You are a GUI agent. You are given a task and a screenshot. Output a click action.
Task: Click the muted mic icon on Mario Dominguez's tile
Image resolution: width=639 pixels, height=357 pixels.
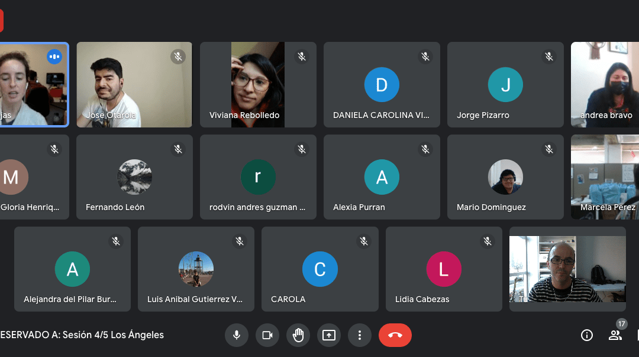549,149
